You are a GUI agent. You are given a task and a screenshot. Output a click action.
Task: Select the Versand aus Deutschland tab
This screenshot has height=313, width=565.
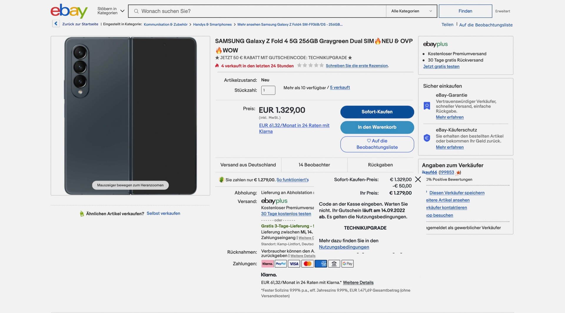248,165
